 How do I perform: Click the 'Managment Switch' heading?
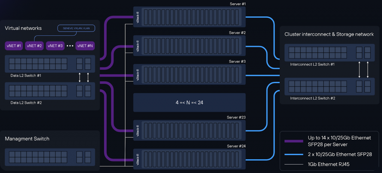click(27, 139)
